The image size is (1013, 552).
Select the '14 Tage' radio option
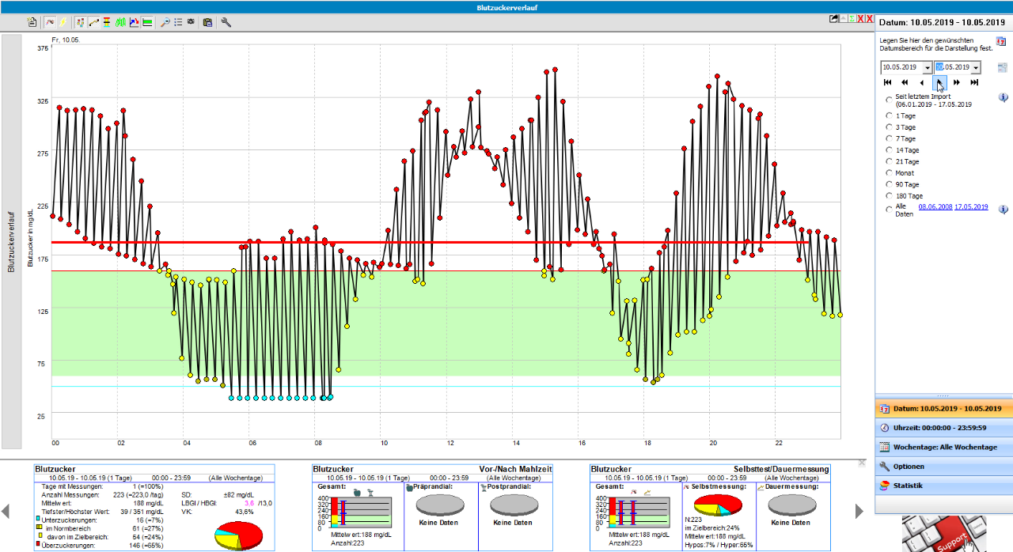tap(890, 149)
